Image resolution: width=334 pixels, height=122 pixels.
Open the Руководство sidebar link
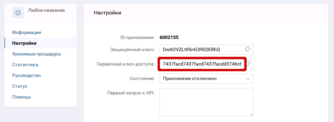pos(26,75)
